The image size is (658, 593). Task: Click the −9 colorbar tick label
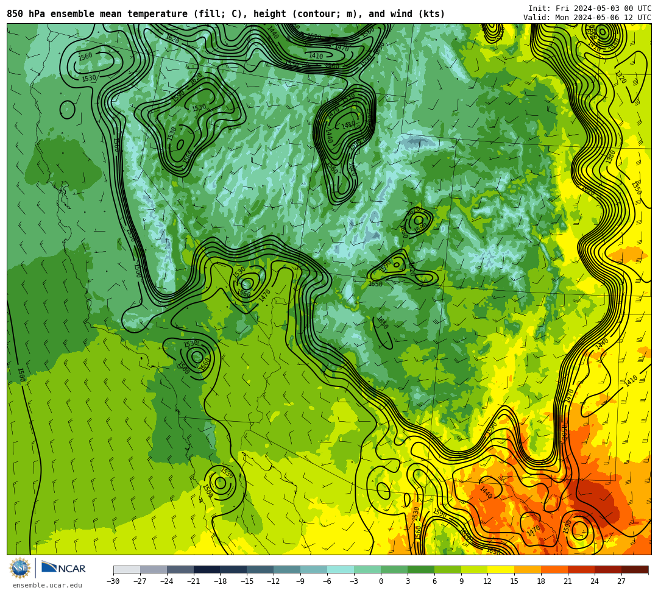(x=300, y=581)
